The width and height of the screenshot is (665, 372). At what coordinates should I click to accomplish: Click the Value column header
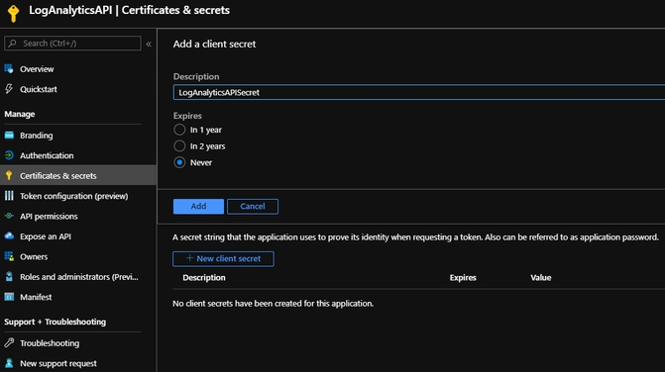[x=541, y=278]
